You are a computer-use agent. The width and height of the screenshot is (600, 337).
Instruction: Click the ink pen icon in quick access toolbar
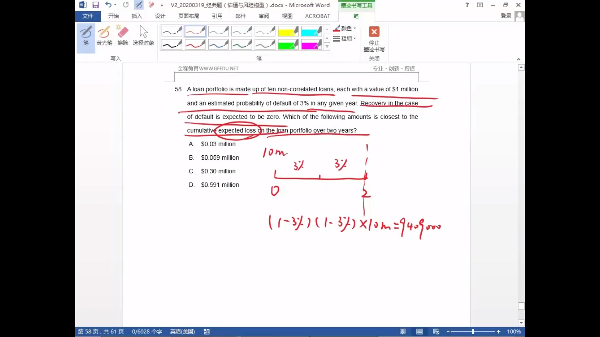click(138, 5)
